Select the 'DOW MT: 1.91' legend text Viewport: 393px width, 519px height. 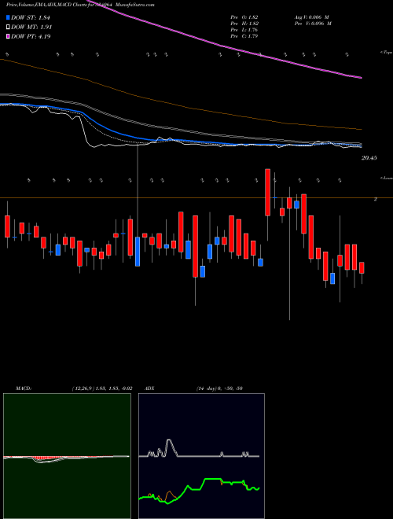click(31, 28)
